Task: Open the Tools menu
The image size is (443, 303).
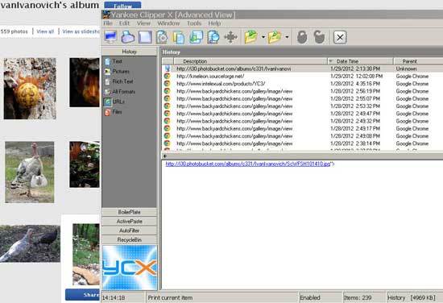Action: pos(194,23)
